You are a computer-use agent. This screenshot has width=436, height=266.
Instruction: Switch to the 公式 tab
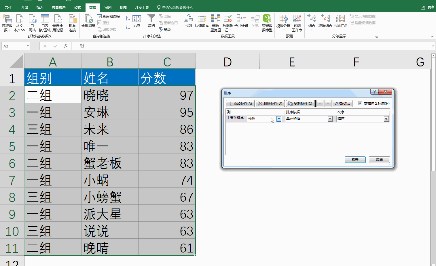pyautogui.click(x=77, y=7)
